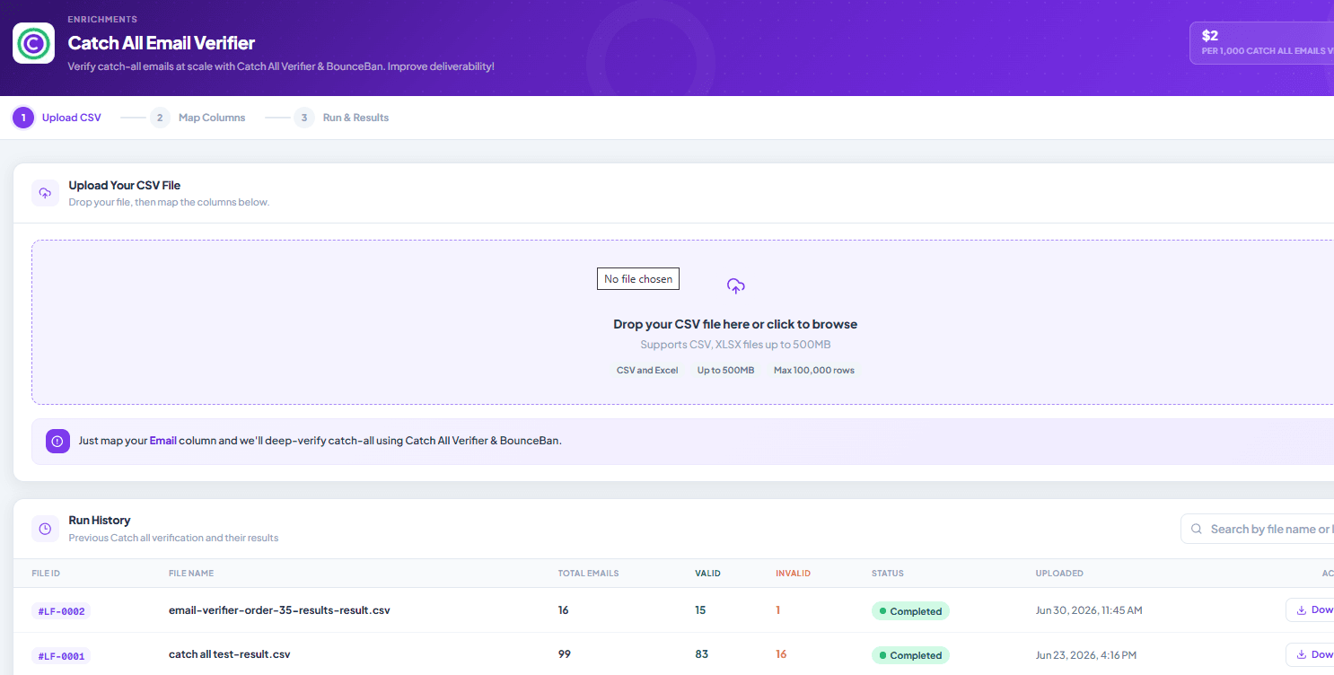Click the upload icon beside Upload Your CSV File

(x=46, y=193)
